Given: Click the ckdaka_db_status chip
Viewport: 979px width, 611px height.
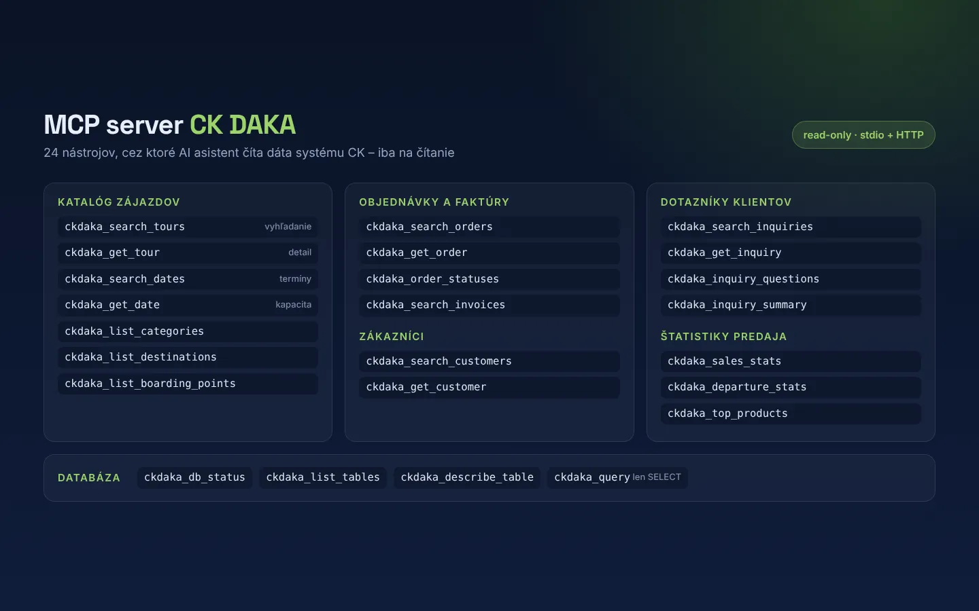Looking at the screenshot, I should pos(194,477).
